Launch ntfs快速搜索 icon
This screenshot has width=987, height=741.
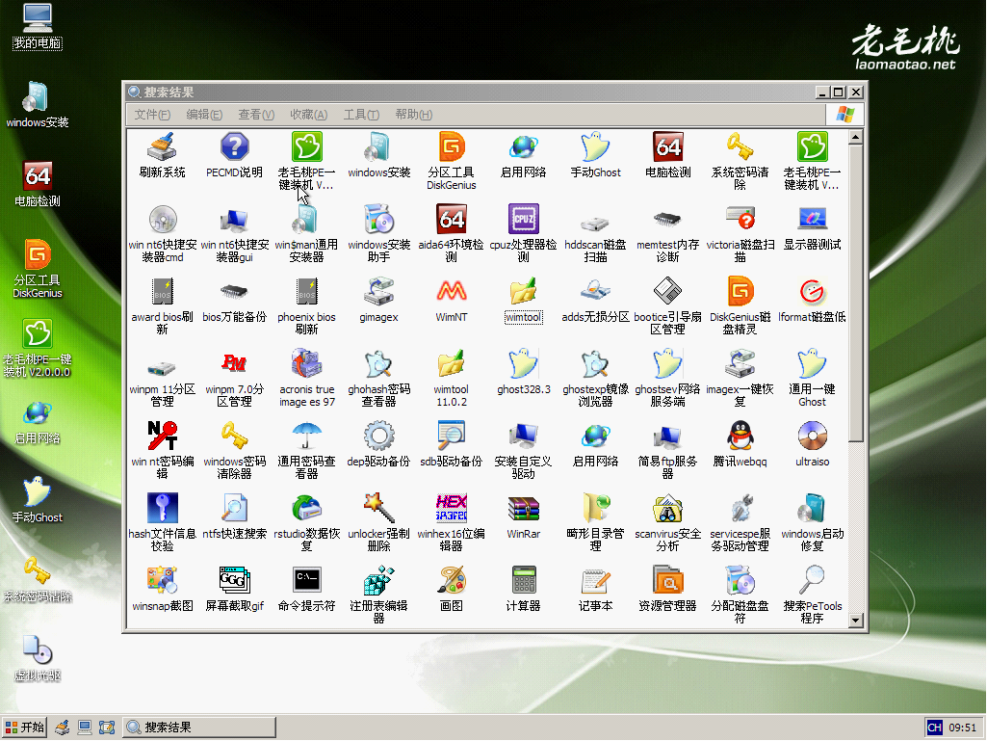[x=234, y=508]
